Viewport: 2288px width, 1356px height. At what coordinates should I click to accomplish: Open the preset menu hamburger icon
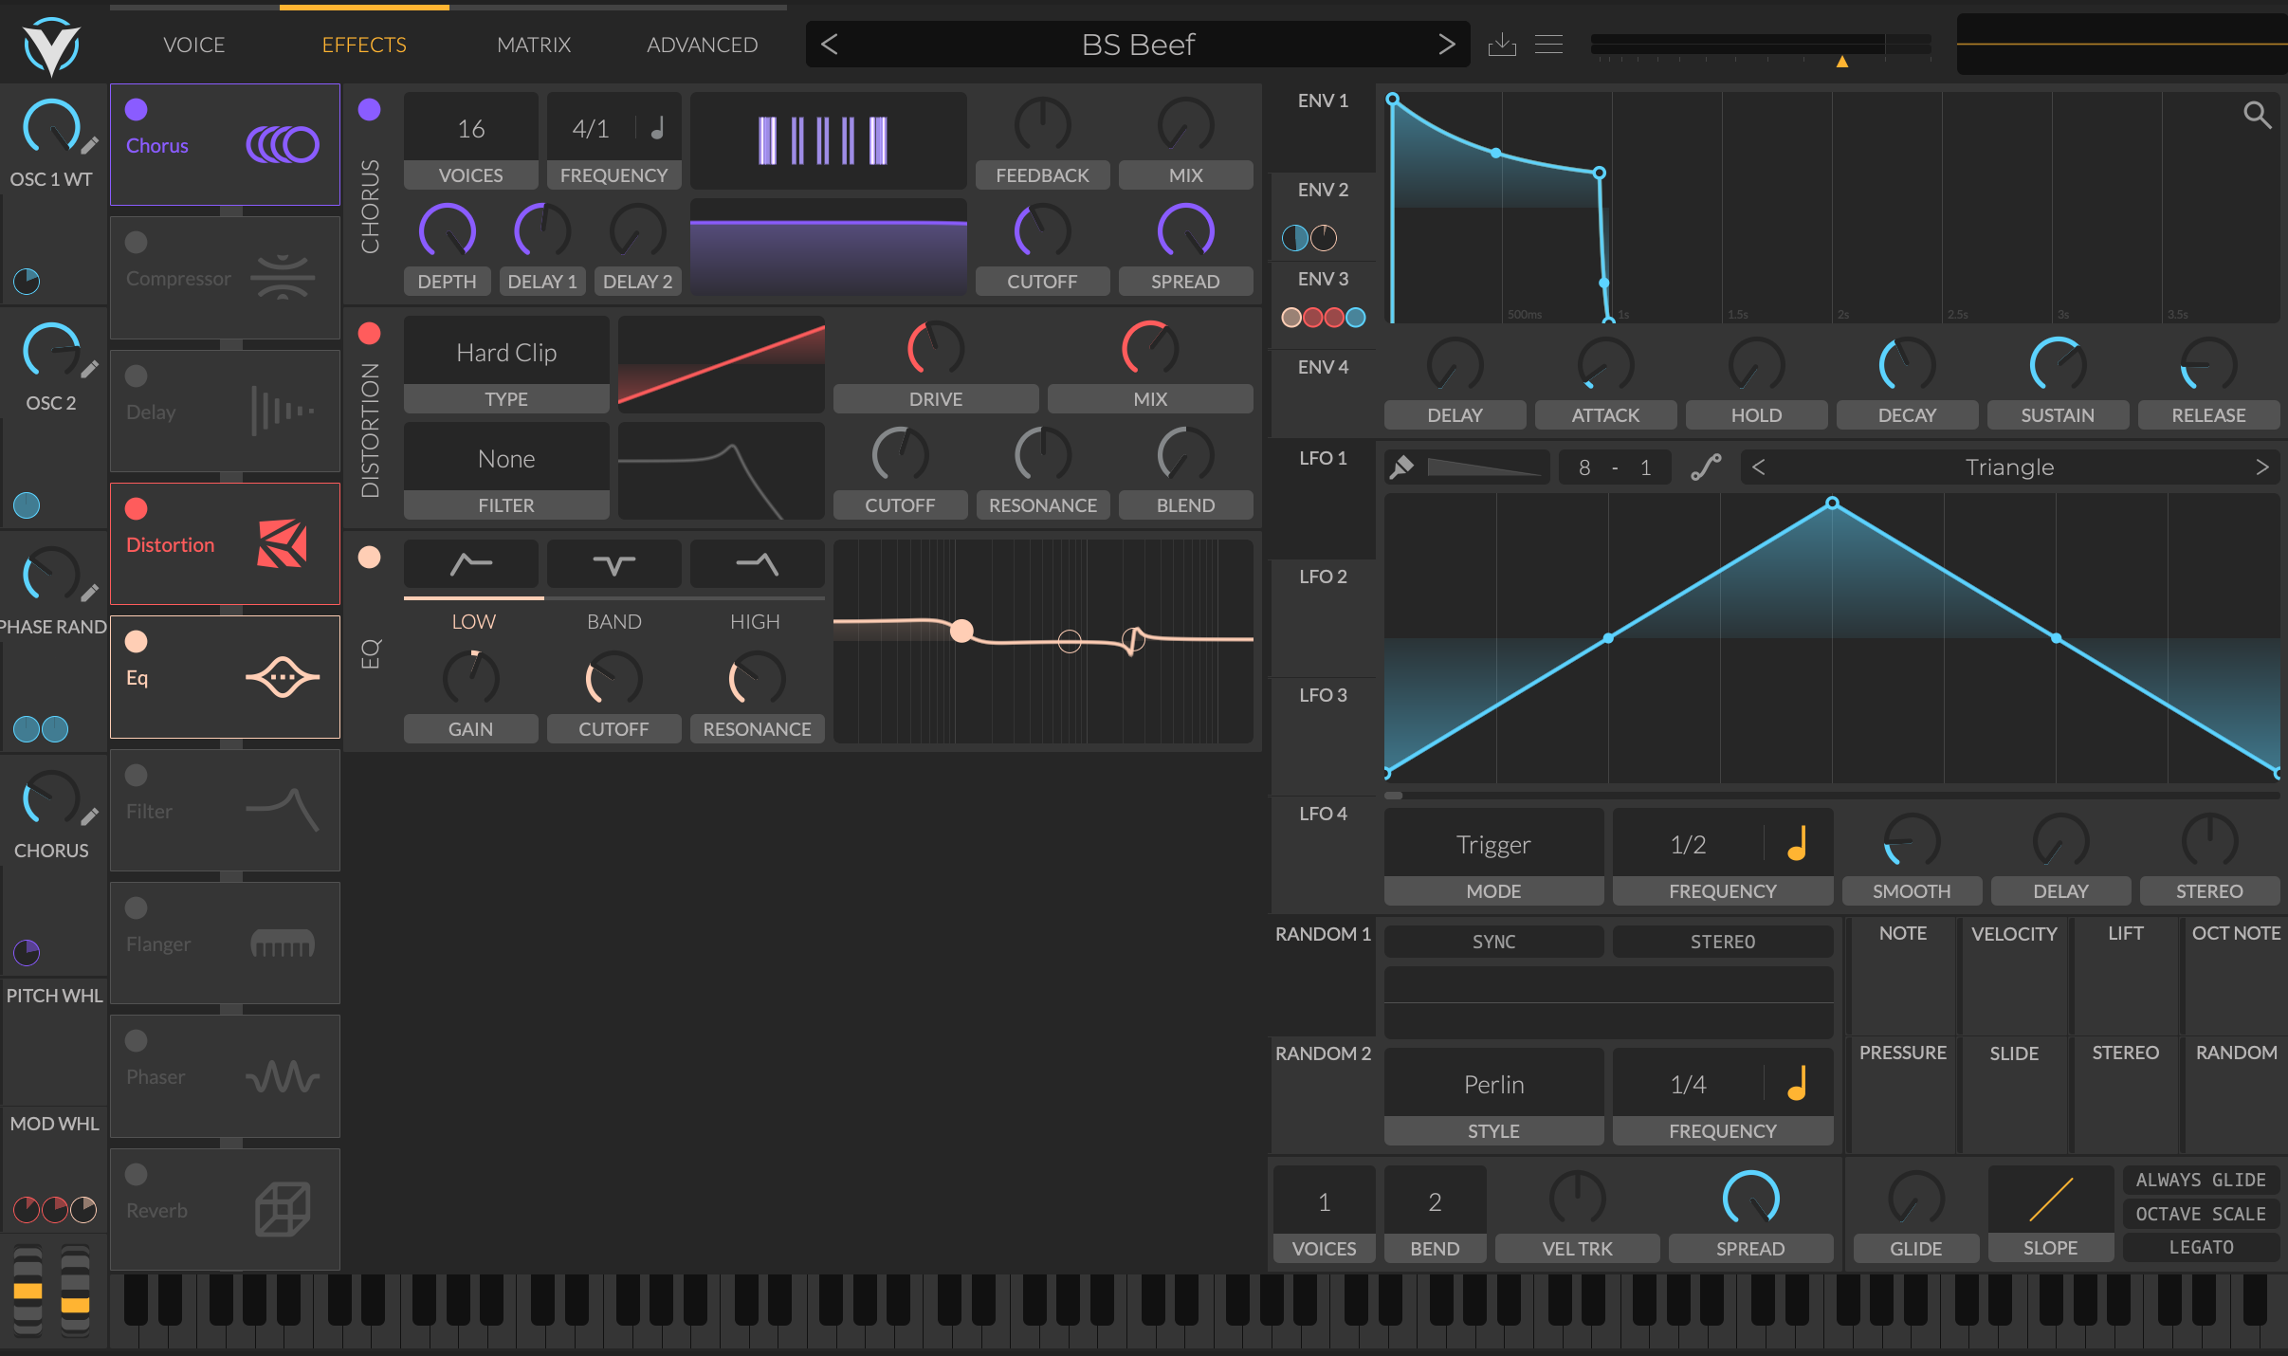(1548, 44)
